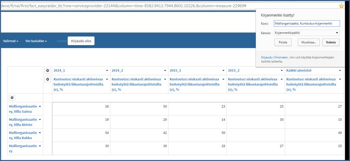Click Malliorganisaatio ry, Villa Airisto row label

point(23,122)
